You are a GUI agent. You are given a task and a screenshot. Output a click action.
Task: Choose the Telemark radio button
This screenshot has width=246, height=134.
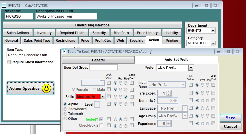[65, 114]
